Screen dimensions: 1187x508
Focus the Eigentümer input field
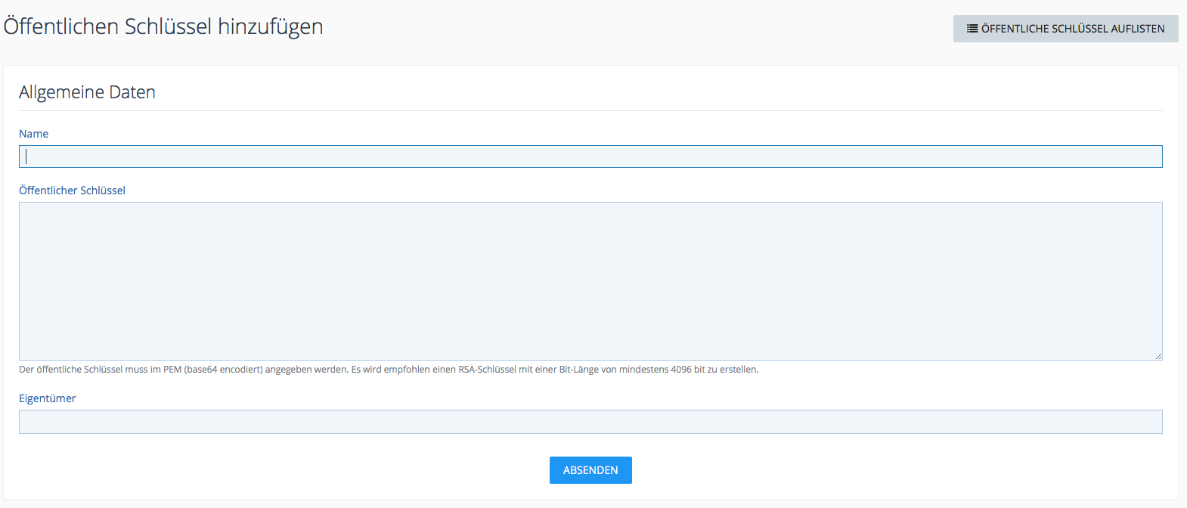pos(590,422)
